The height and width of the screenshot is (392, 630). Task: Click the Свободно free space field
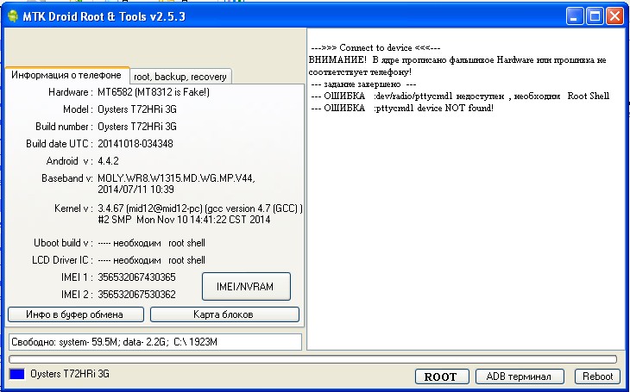(155, 342)
